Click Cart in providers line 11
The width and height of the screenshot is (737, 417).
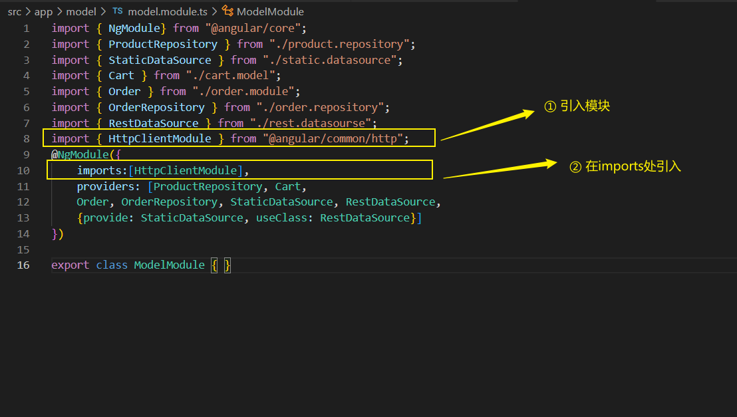pyautogui.click(x=287, y=187)
